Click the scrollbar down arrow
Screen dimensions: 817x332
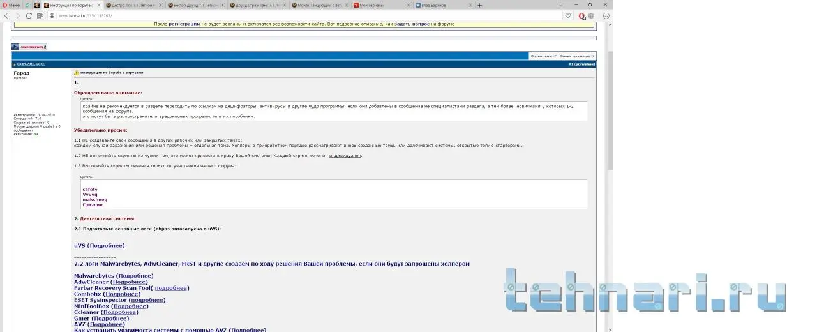[x=610, y=329]
